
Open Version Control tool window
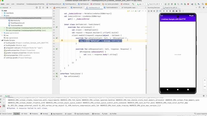click(6, 114)
